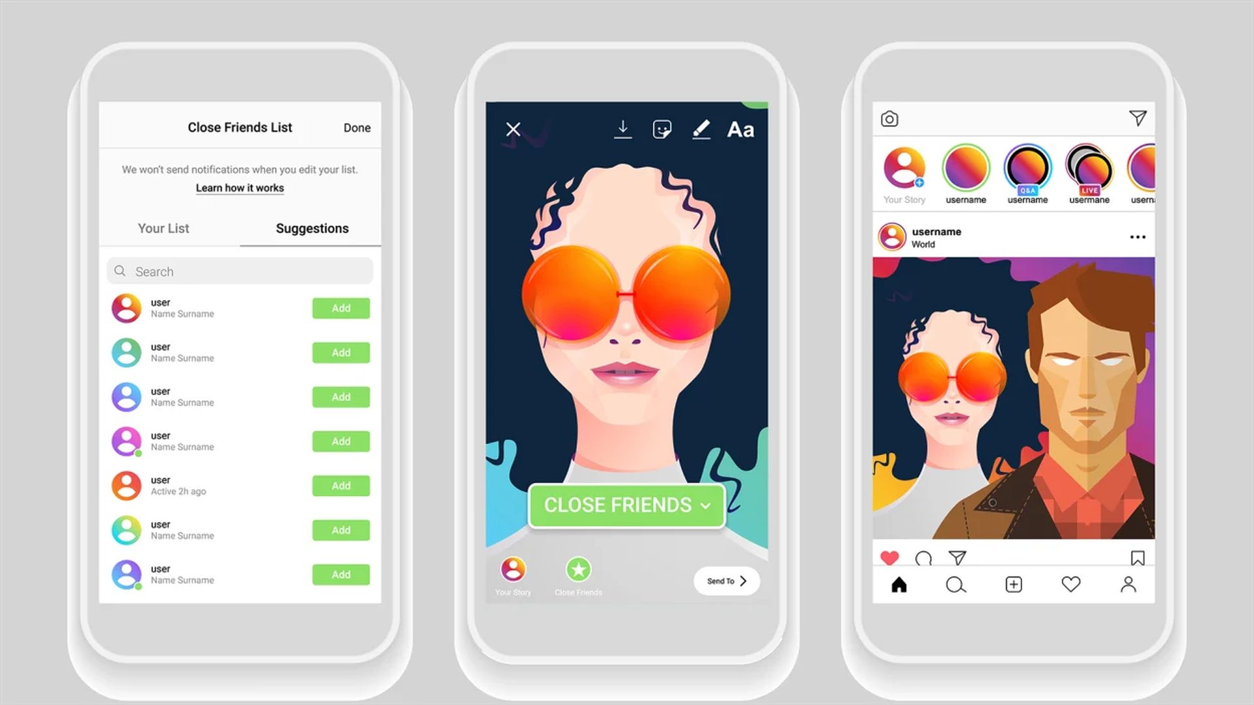
Task: Switch to the Suggestions tab
Action: point(311,227)
